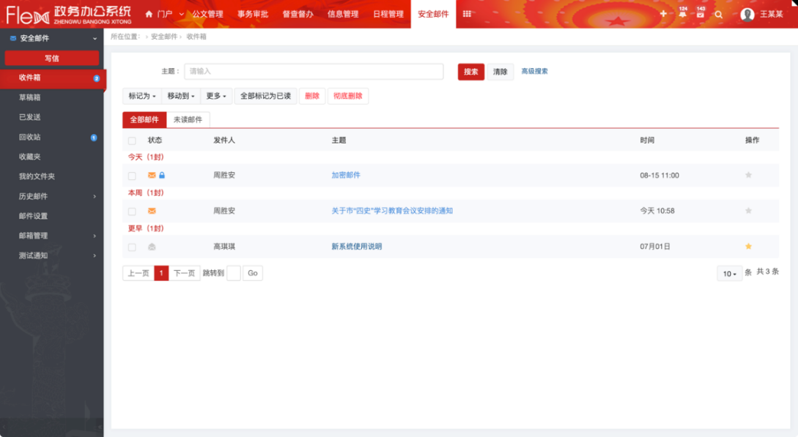Click the search magnifier in header
The image size is (798, 437).
pyautogui.click(x=719, y=14)
